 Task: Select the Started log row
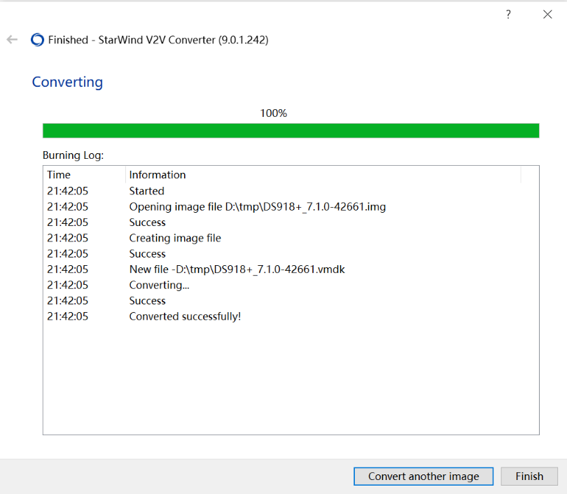(290, 191)
